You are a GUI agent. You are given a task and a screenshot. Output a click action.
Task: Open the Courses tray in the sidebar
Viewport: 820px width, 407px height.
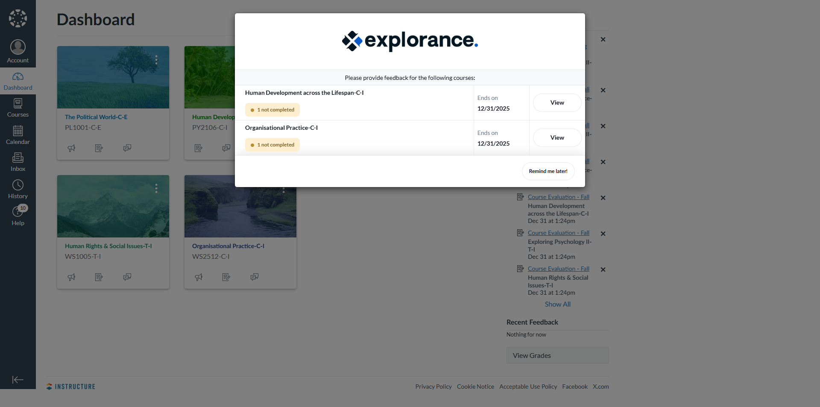[x=18, y=108]
